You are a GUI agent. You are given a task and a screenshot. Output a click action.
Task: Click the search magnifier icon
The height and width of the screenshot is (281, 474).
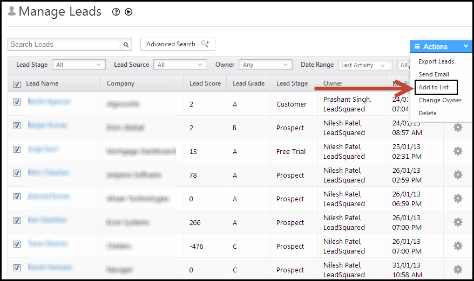click(x=126, y=45)
